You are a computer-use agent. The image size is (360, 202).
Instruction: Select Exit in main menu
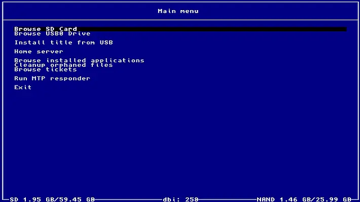point(23,88)
